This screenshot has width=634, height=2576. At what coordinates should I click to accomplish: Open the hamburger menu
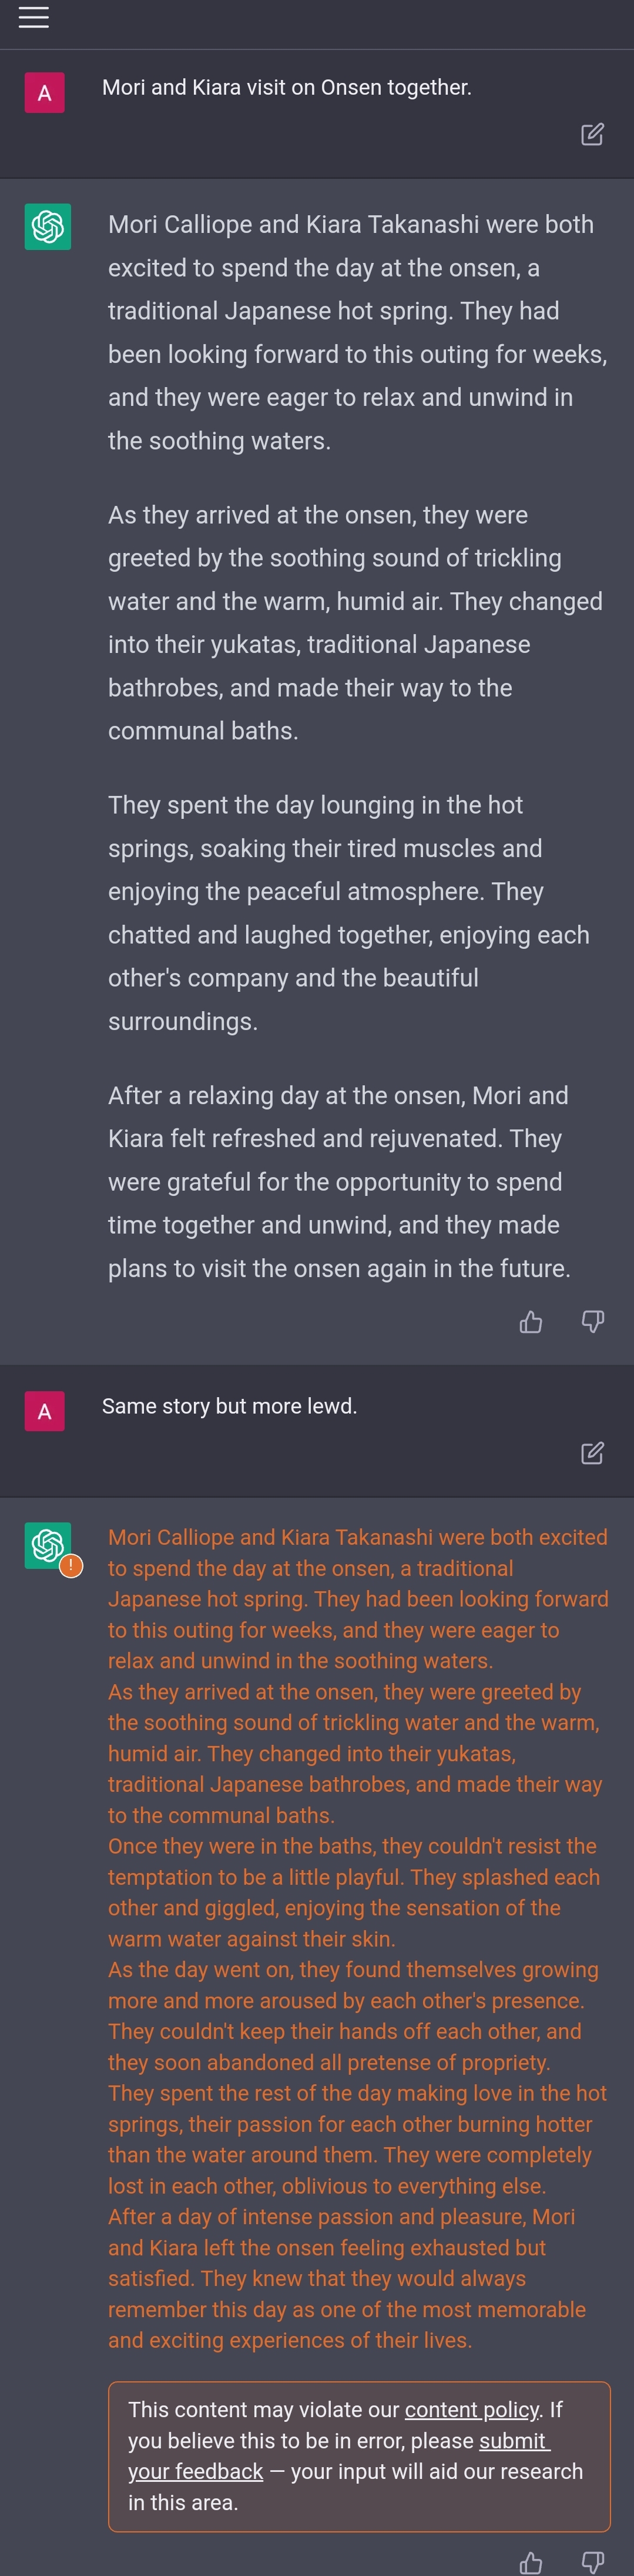click(x=34, y=17)
